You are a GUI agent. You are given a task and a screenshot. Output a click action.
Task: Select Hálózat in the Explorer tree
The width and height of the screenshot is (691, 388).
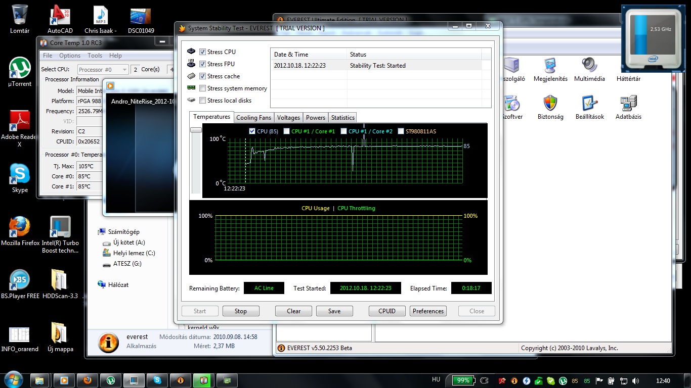113,285
